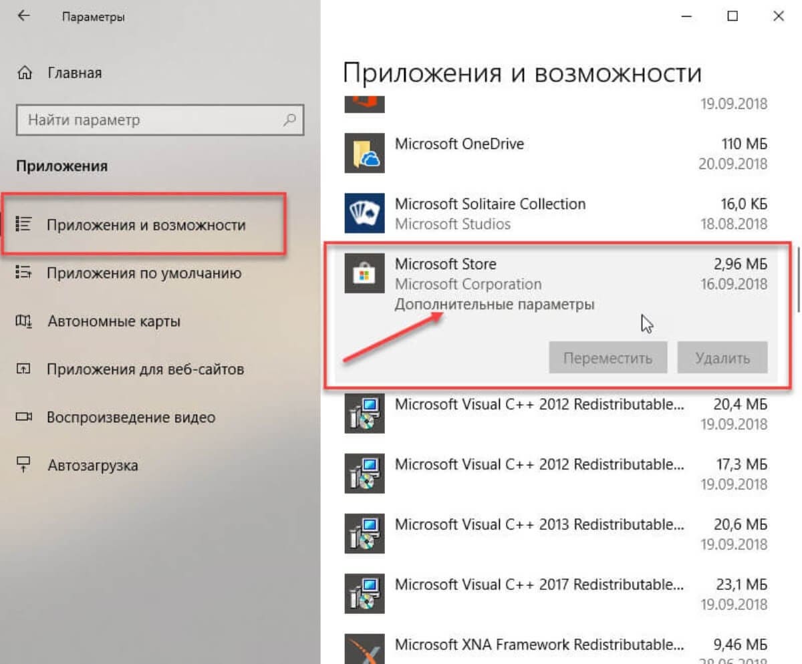
Task: Open Воспроизведение видео section
Action: 131,418
